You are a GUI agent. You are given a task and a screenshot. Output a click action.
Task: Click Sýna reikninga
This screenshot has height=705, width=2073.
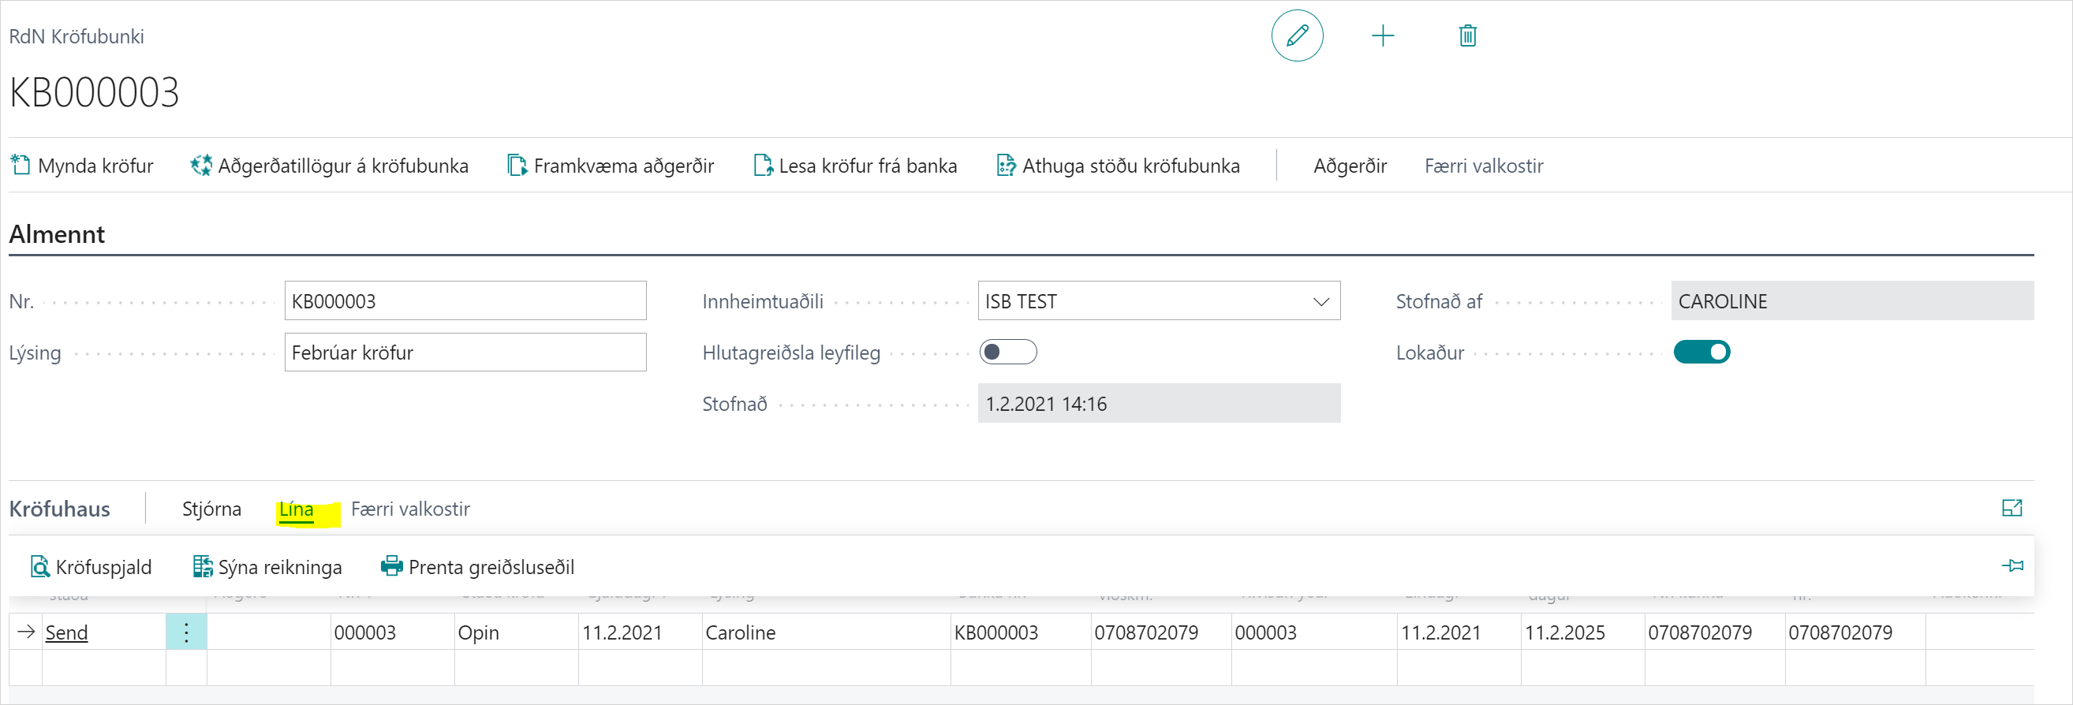[267, 567]
